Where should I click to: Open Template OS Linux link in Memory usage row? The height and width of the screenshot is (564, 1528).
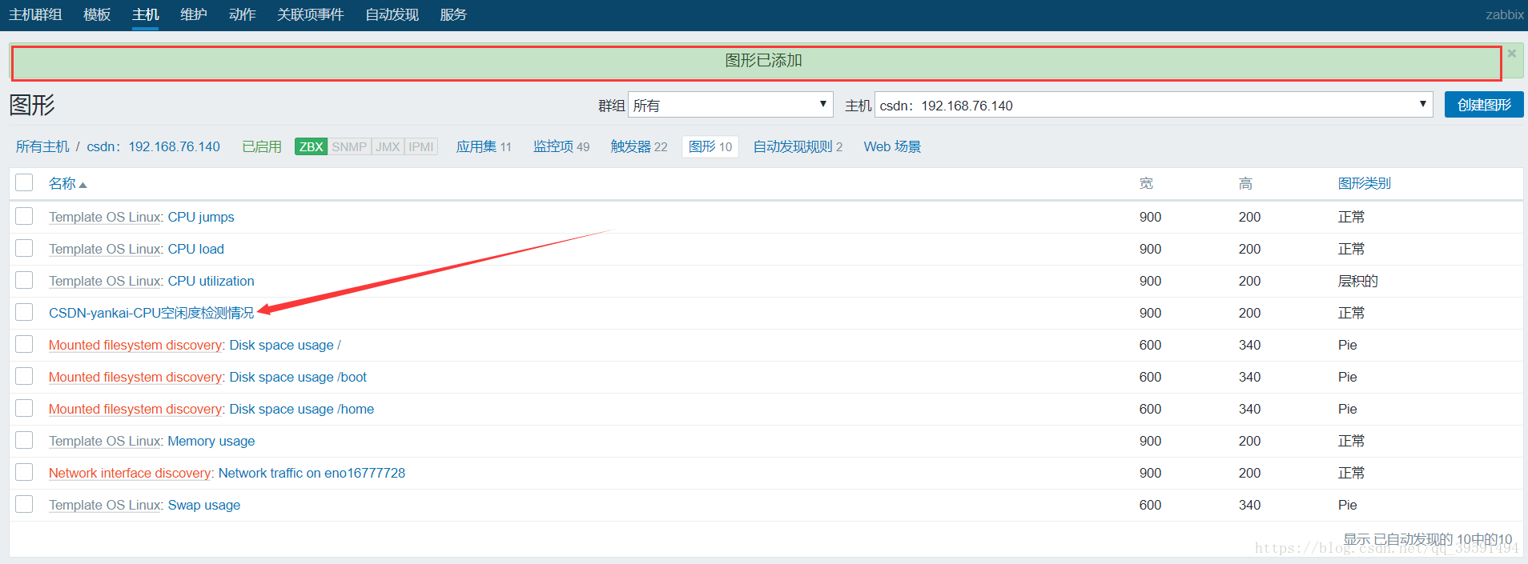(x=106, y=441)
